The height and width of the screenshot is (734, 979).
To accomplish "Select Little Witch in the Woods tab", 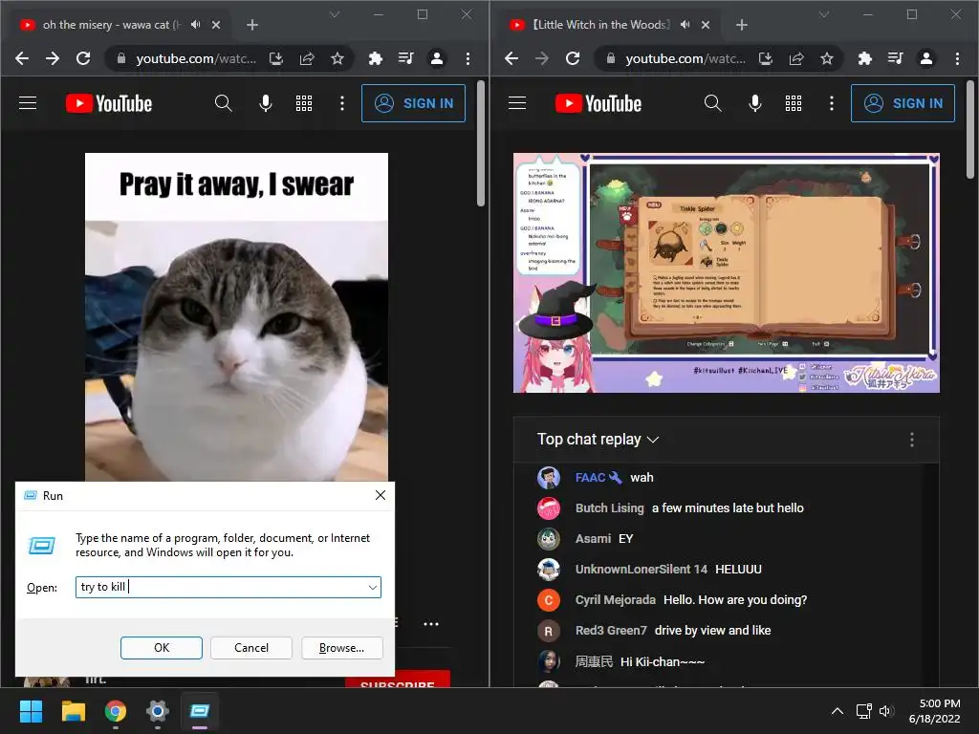I will pos(611,24).
